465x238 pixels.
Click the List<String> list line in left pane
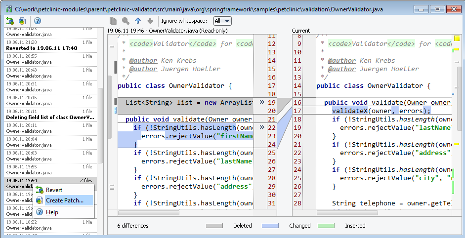pos(189,103)
